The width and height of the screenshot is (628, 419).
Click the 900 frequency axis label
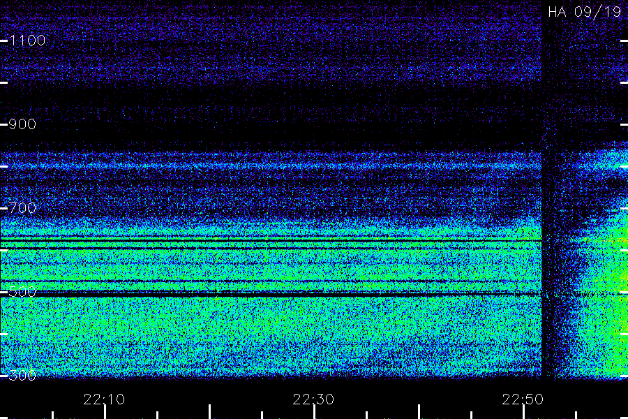tap(22, 124)
